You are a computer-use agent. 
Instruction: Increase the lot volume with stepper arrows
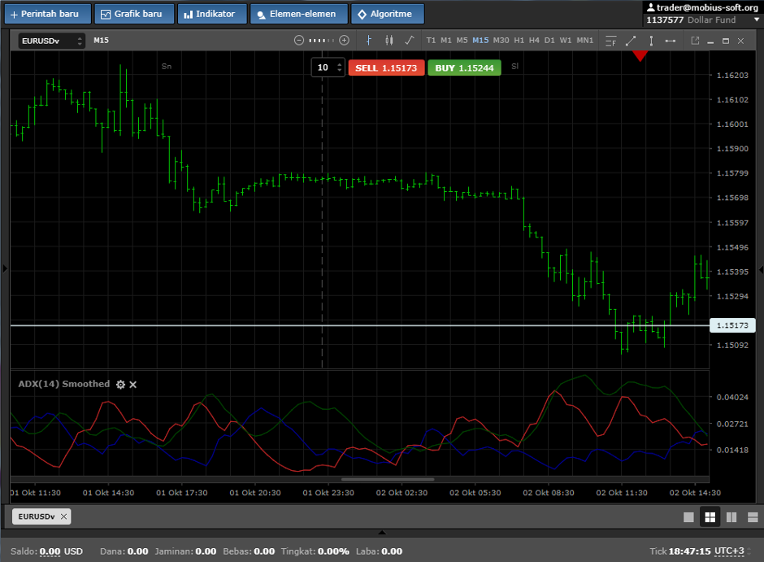(339, 64)
